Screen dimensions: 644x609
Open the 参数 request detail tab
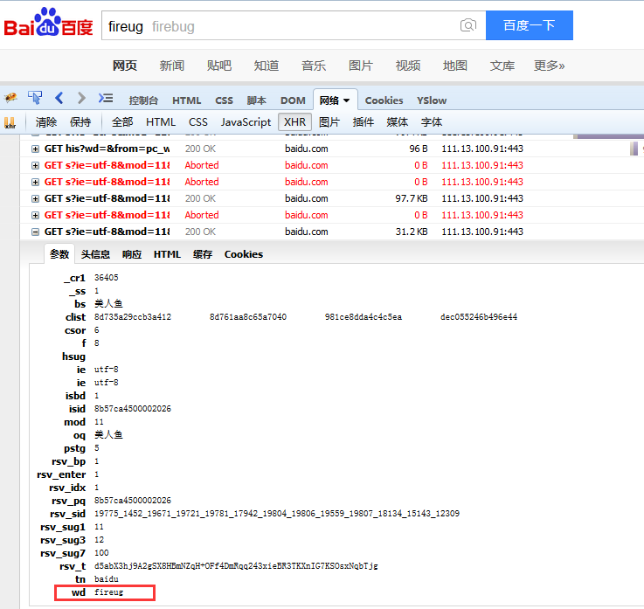(59, 254)
